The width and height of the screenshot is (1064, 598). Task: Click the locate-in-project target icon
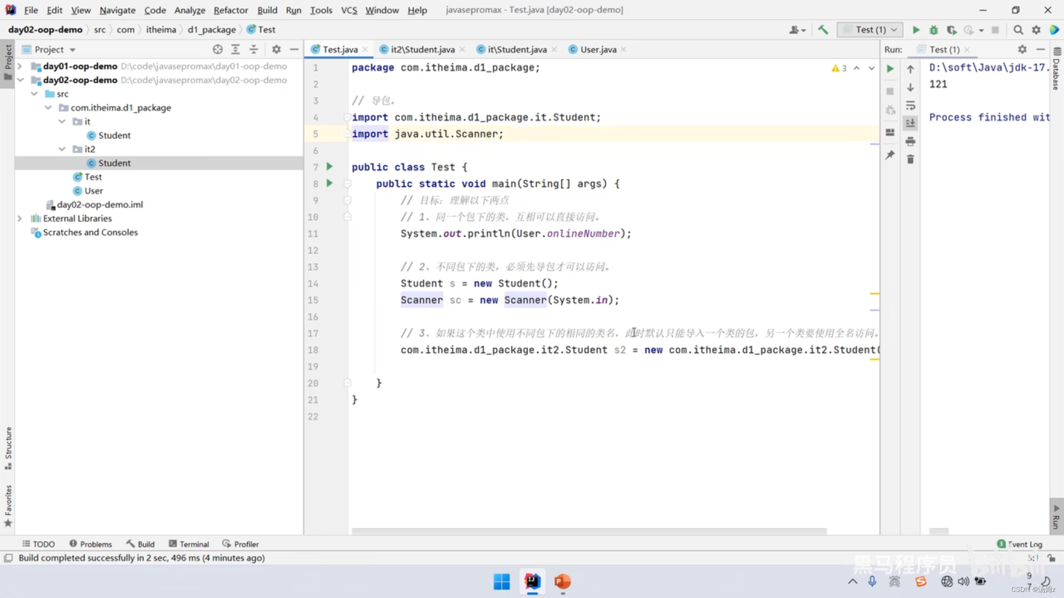(x=218, y=49)
